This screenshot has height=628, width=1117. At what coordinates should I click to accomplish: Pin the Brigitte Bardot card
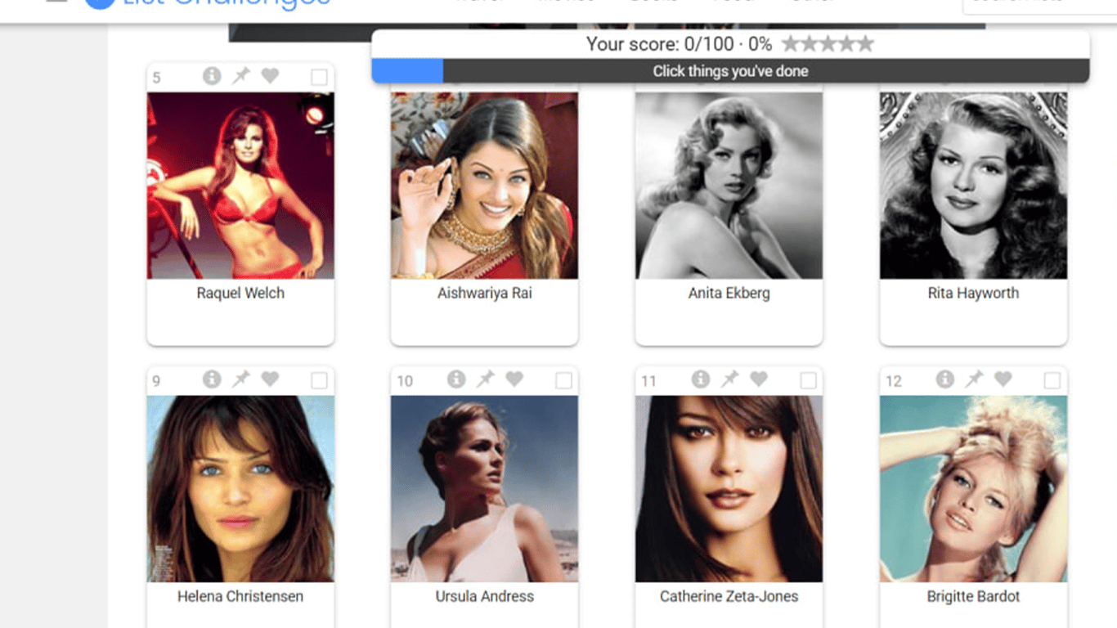pyautogui.click(x=974, y=379)
